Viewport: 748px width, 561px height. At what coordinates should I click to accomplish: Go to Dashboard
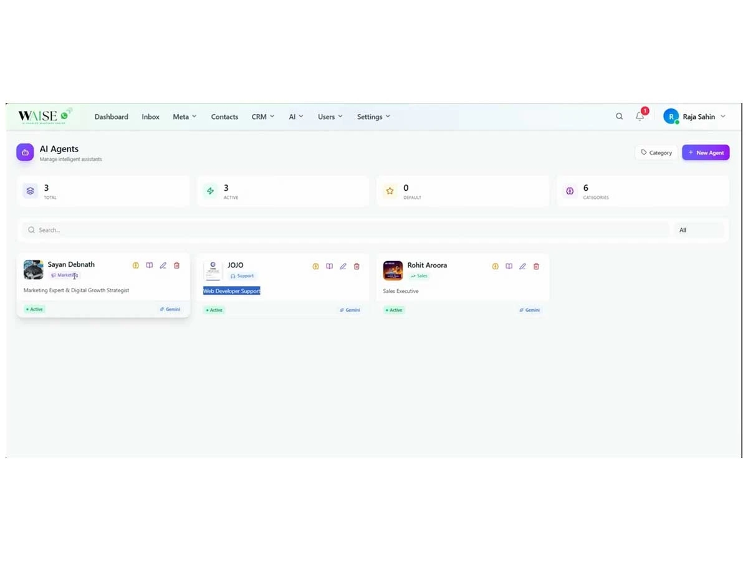click(x=112, y=117)
